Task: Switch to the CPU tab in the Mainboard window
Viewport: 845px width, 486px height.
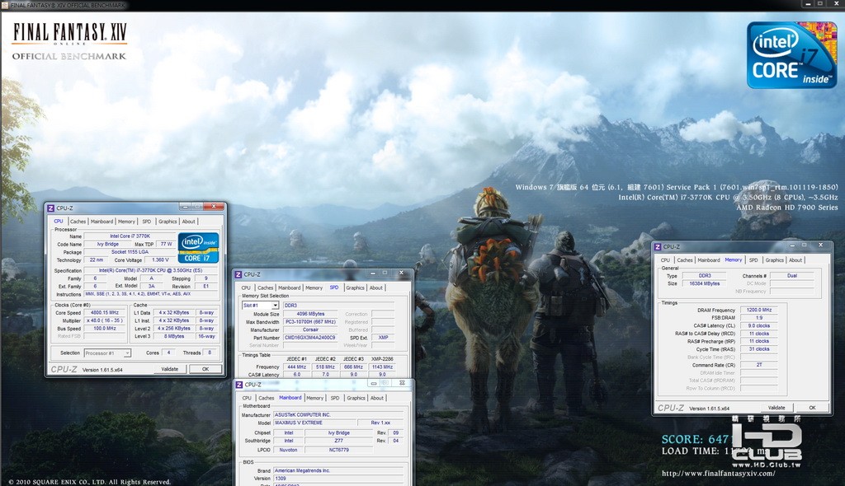Action: tap(247, 398)
